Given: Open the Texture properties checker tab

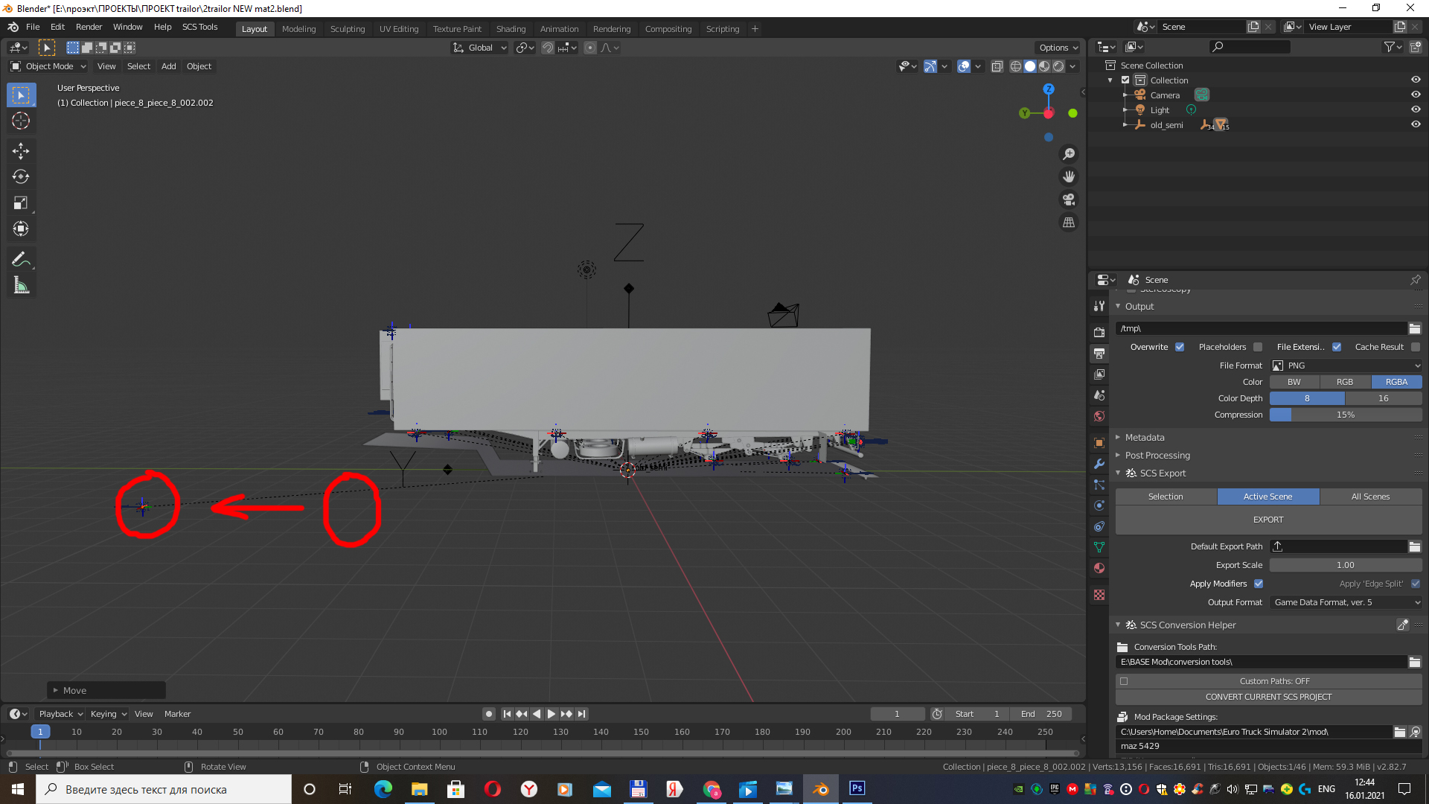Looking at the screenshot, I should coord(1099,595).
